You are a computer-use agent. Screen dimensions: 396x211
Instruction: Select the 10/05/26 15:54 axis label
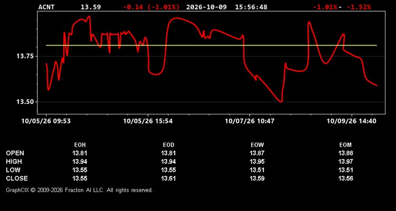click(148, 121)
